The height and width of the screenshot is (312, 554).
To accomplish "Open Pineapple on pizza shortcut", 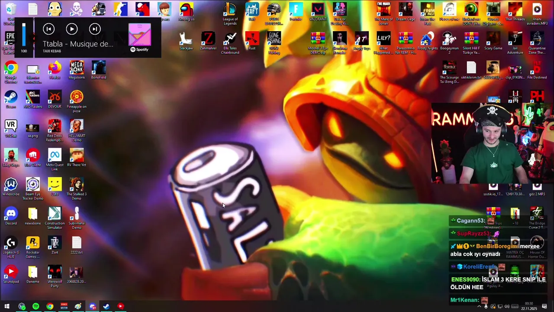I will pyautogui.click(x=77, y=101).
